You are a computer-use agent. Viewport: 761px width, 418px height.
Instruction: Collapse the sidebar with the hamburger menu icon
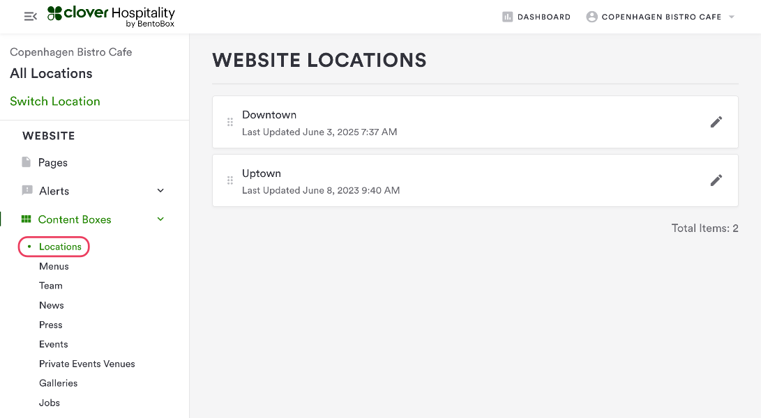31,17
